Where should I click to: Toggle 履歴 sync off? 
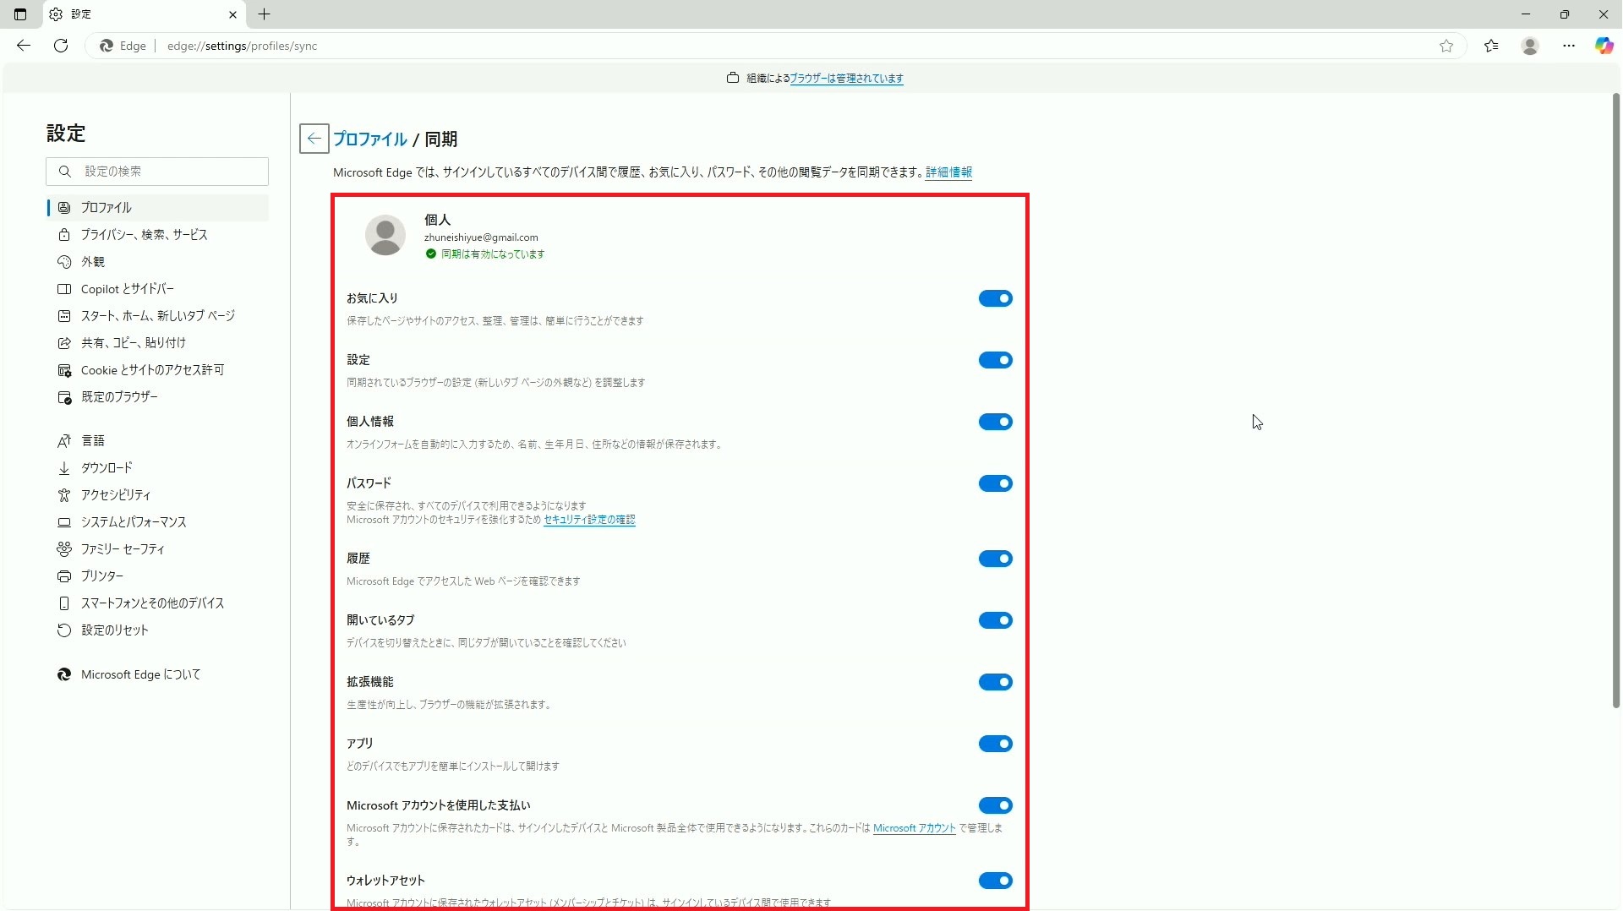click(x=995, y=559)
